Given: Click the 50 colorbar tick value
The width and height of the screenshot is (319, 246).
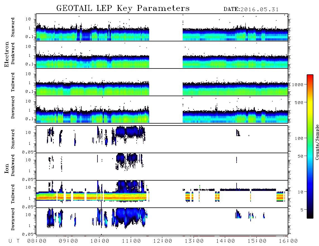Looking at the screenshot, I should click(x=300, y=156).
